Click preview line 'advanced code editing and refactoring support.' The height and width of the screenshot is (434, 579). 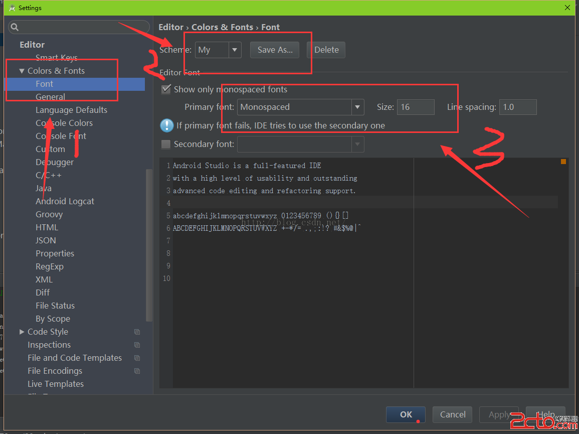pyautogui.click(x=264, y=191)
